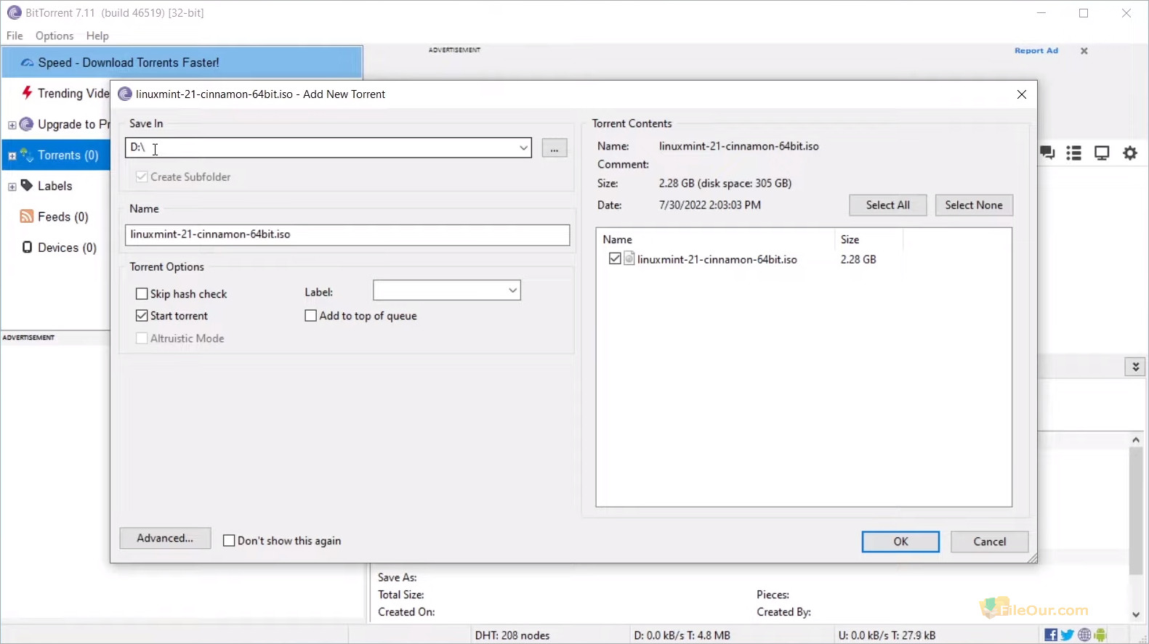This screenshot has width=1149, height=644.
Task: Click the Name column header in contents list
Action: 715,240
